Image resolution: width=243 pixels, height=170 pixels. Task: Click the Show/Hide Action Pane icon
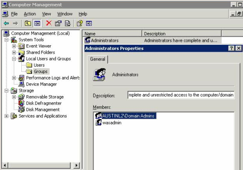tap(89, 23)
